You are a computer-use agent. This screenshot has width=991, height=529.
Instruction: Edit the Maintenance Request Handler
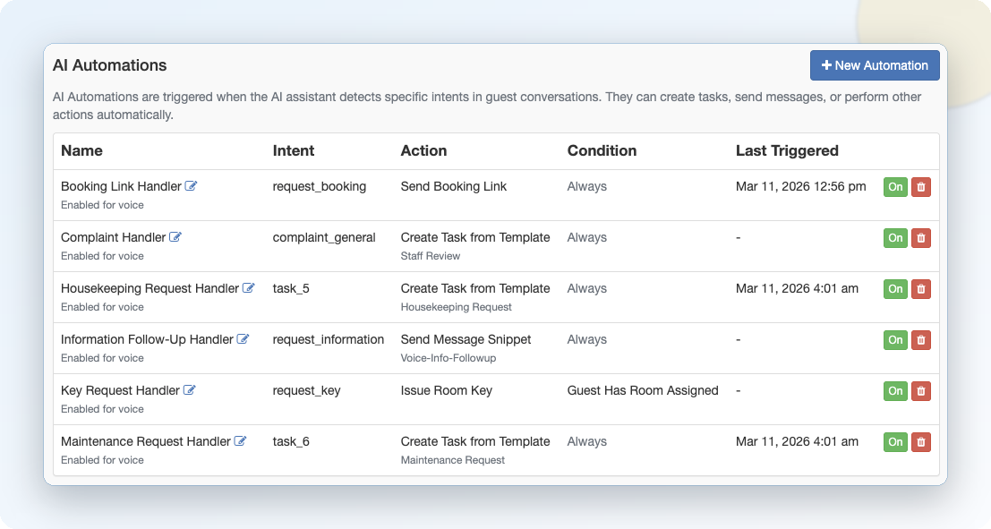pyautogui.click(x=240, y=441)
